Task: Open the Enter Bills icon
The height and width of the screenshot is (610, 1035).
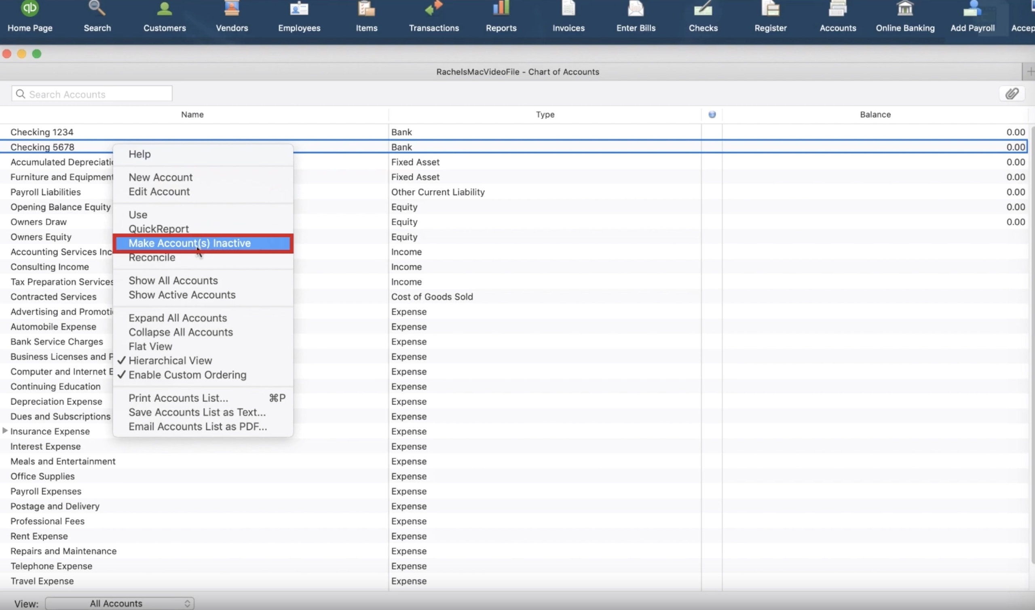Action: tap(636, 17)
